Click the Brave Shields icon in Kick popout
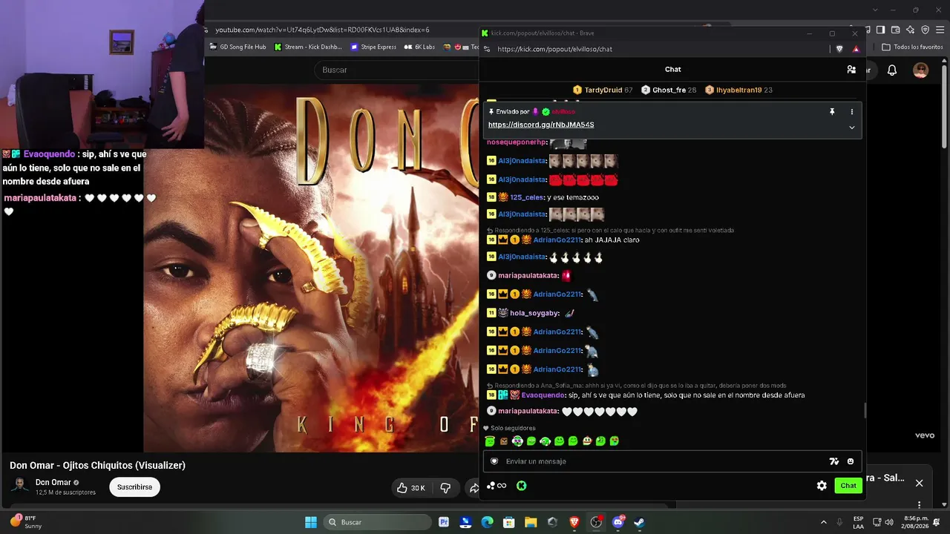This screenshot has width=950, height=534. point(839,49)
